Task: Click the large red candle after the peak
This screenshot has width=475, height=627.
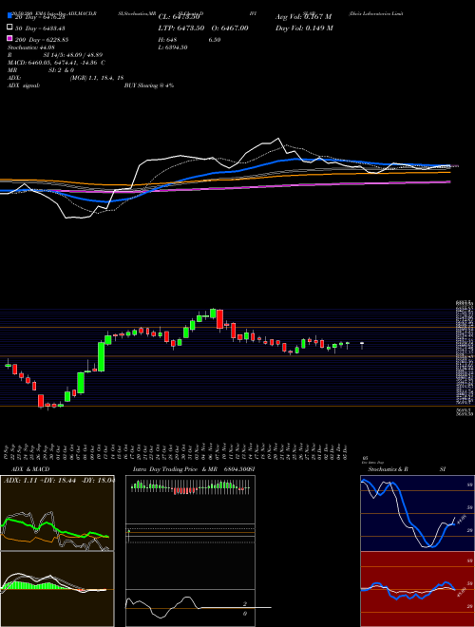Action: pos(219,319)
